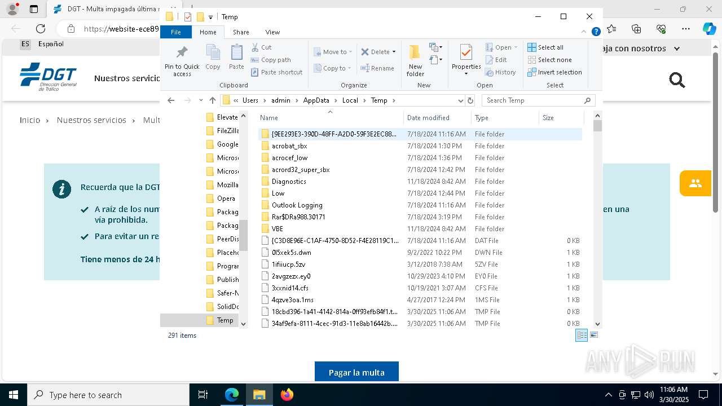The image size is (722, 406).
Task: Open address bar history dropdown
Action: click(x=460, y=100)
